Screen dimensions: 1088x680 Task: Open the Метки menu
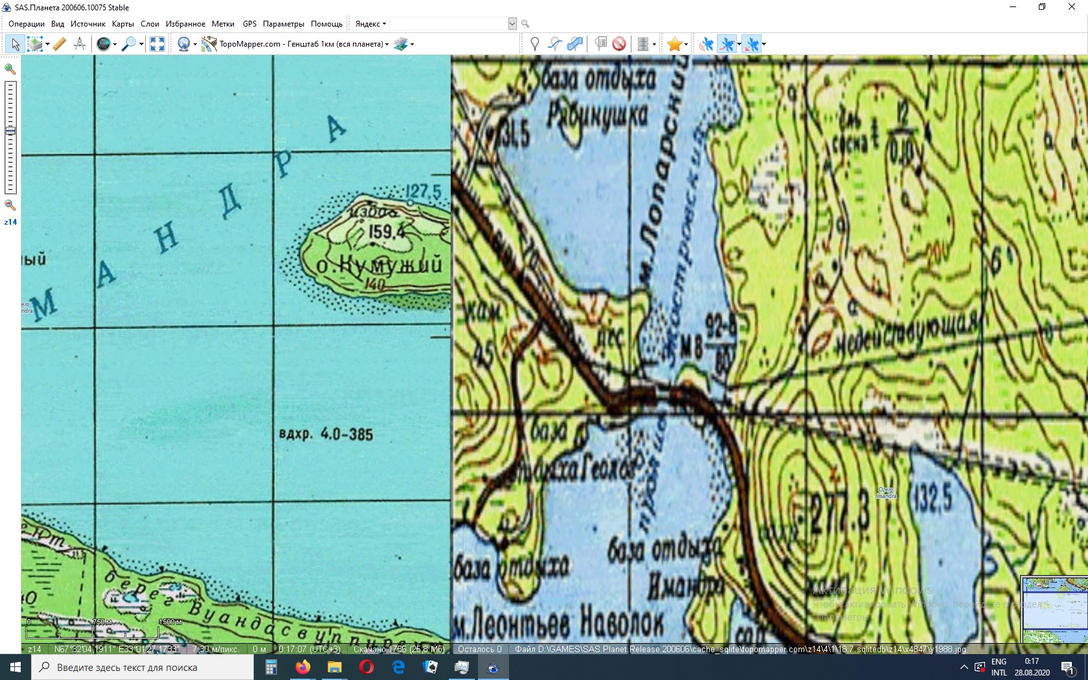point(223,24)
